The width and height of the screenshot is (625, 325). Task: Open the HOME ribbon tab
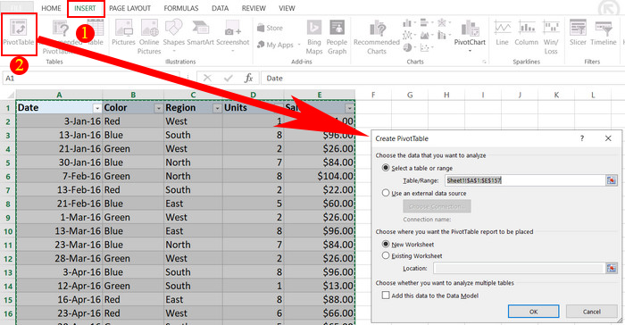(x=52, y=8)
